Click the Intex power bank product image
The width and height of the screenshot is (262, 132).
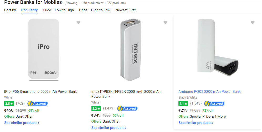click(x=131, y=50)
